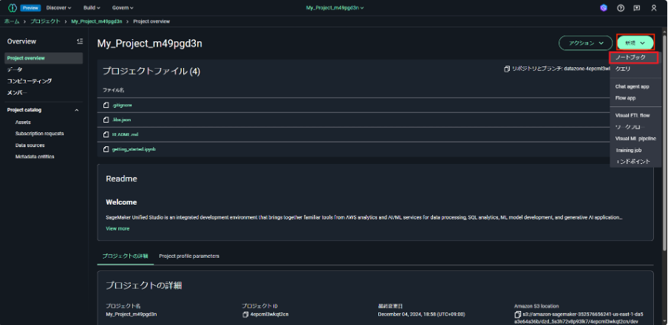Click the file icon beside .gitignore
Screen dimensions: 668x325
coord(106,105)
